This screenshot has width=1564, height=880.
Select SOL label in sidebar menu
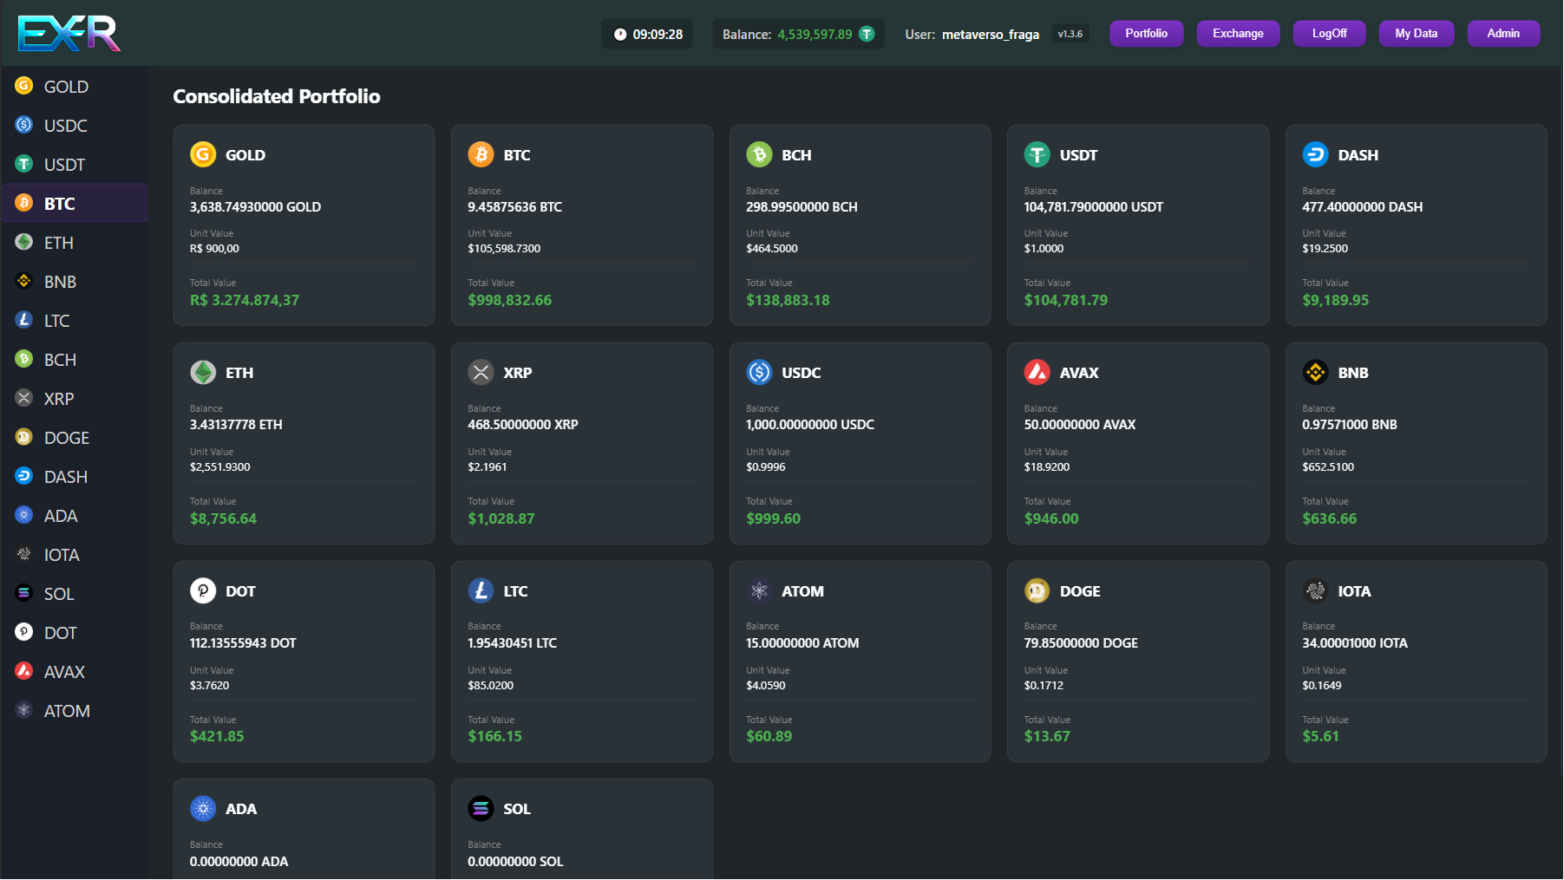pos(59,594)
